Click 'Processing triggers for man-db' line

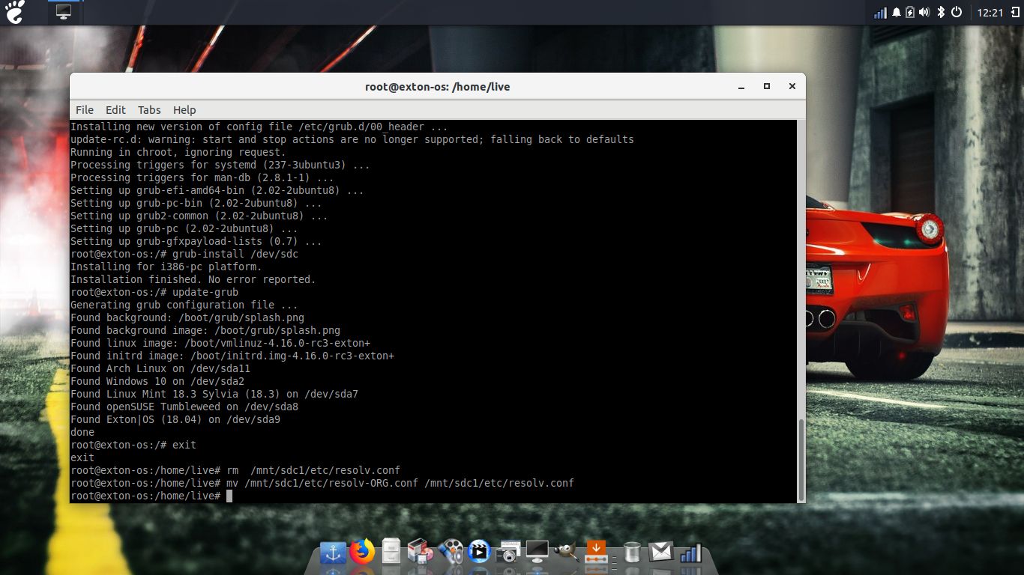pyautogui.click(x=202, y=177)
